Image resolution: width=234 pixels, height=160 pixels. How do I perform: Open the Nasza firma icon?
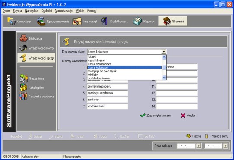point(23,78)
